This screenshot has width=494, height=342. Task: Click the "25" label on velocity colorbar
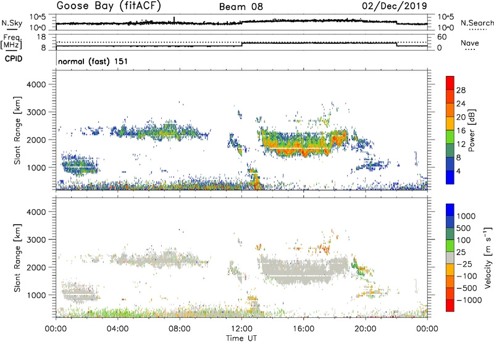pos(461,252)
